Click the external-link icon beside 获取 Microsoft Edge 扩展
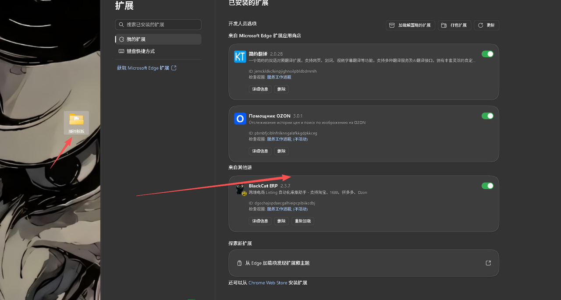Image resolution: width=561 pixels, height=300 pixels. (174, 68)
